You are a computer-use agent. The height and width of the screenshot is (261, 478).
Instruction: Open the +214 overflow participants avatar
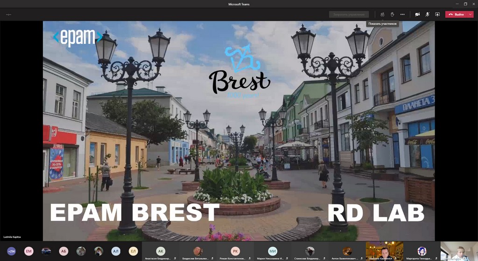(11, 251)
